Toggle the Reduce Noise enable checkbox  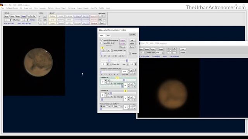tap(134, 106)
